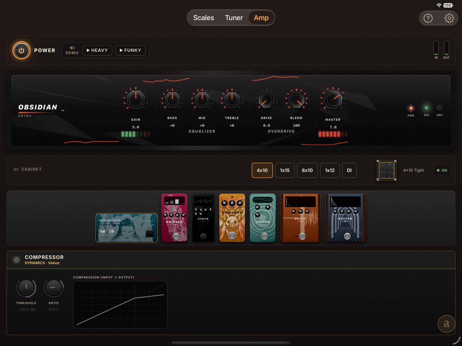Choose the 1x12 cabinet
The image size is (462, 346).
pyautogui.click(x=330, y=170)
